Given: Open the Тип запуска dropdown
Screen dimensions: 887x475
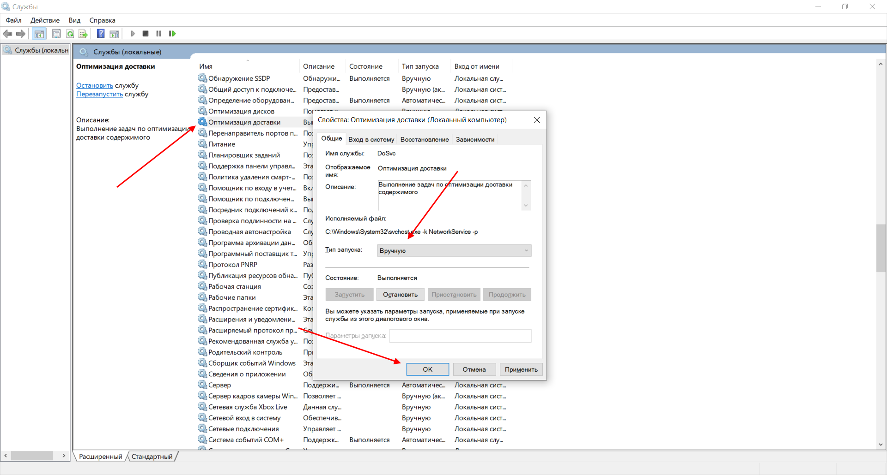Looking at the screenshot, I should pos(454,250).
